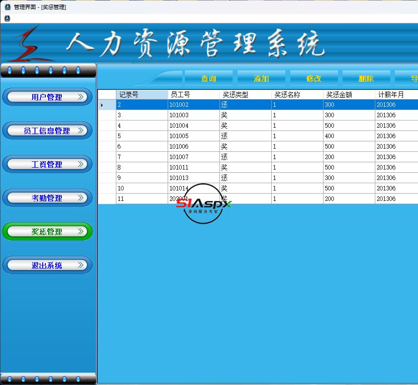Open 用户管理 in the sidebar
This screenshot has width=418, height=385.
click(47, 97)
